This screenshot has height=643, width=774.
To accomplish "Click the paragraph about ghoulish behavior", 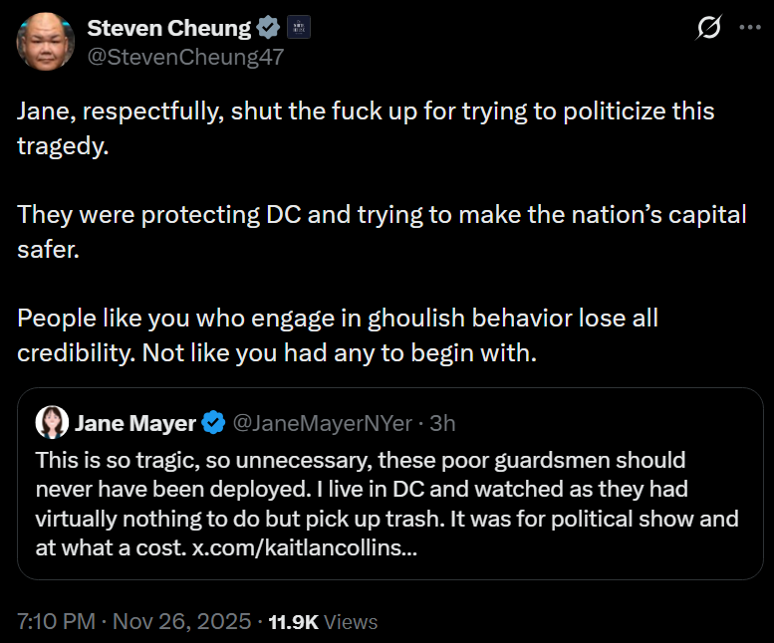I will tap(338, 334).
